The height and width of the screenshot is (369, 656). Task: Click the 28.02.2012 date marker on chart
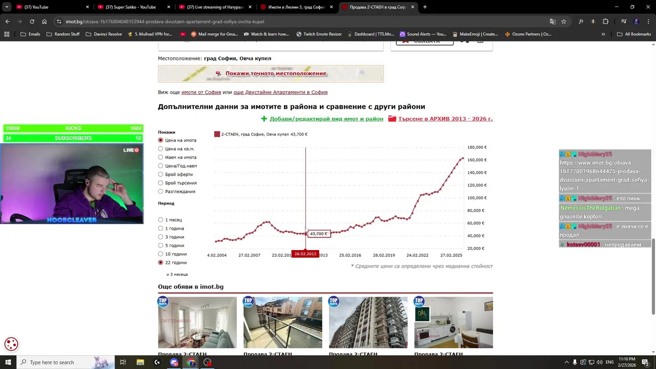click(x=305, y=254)
